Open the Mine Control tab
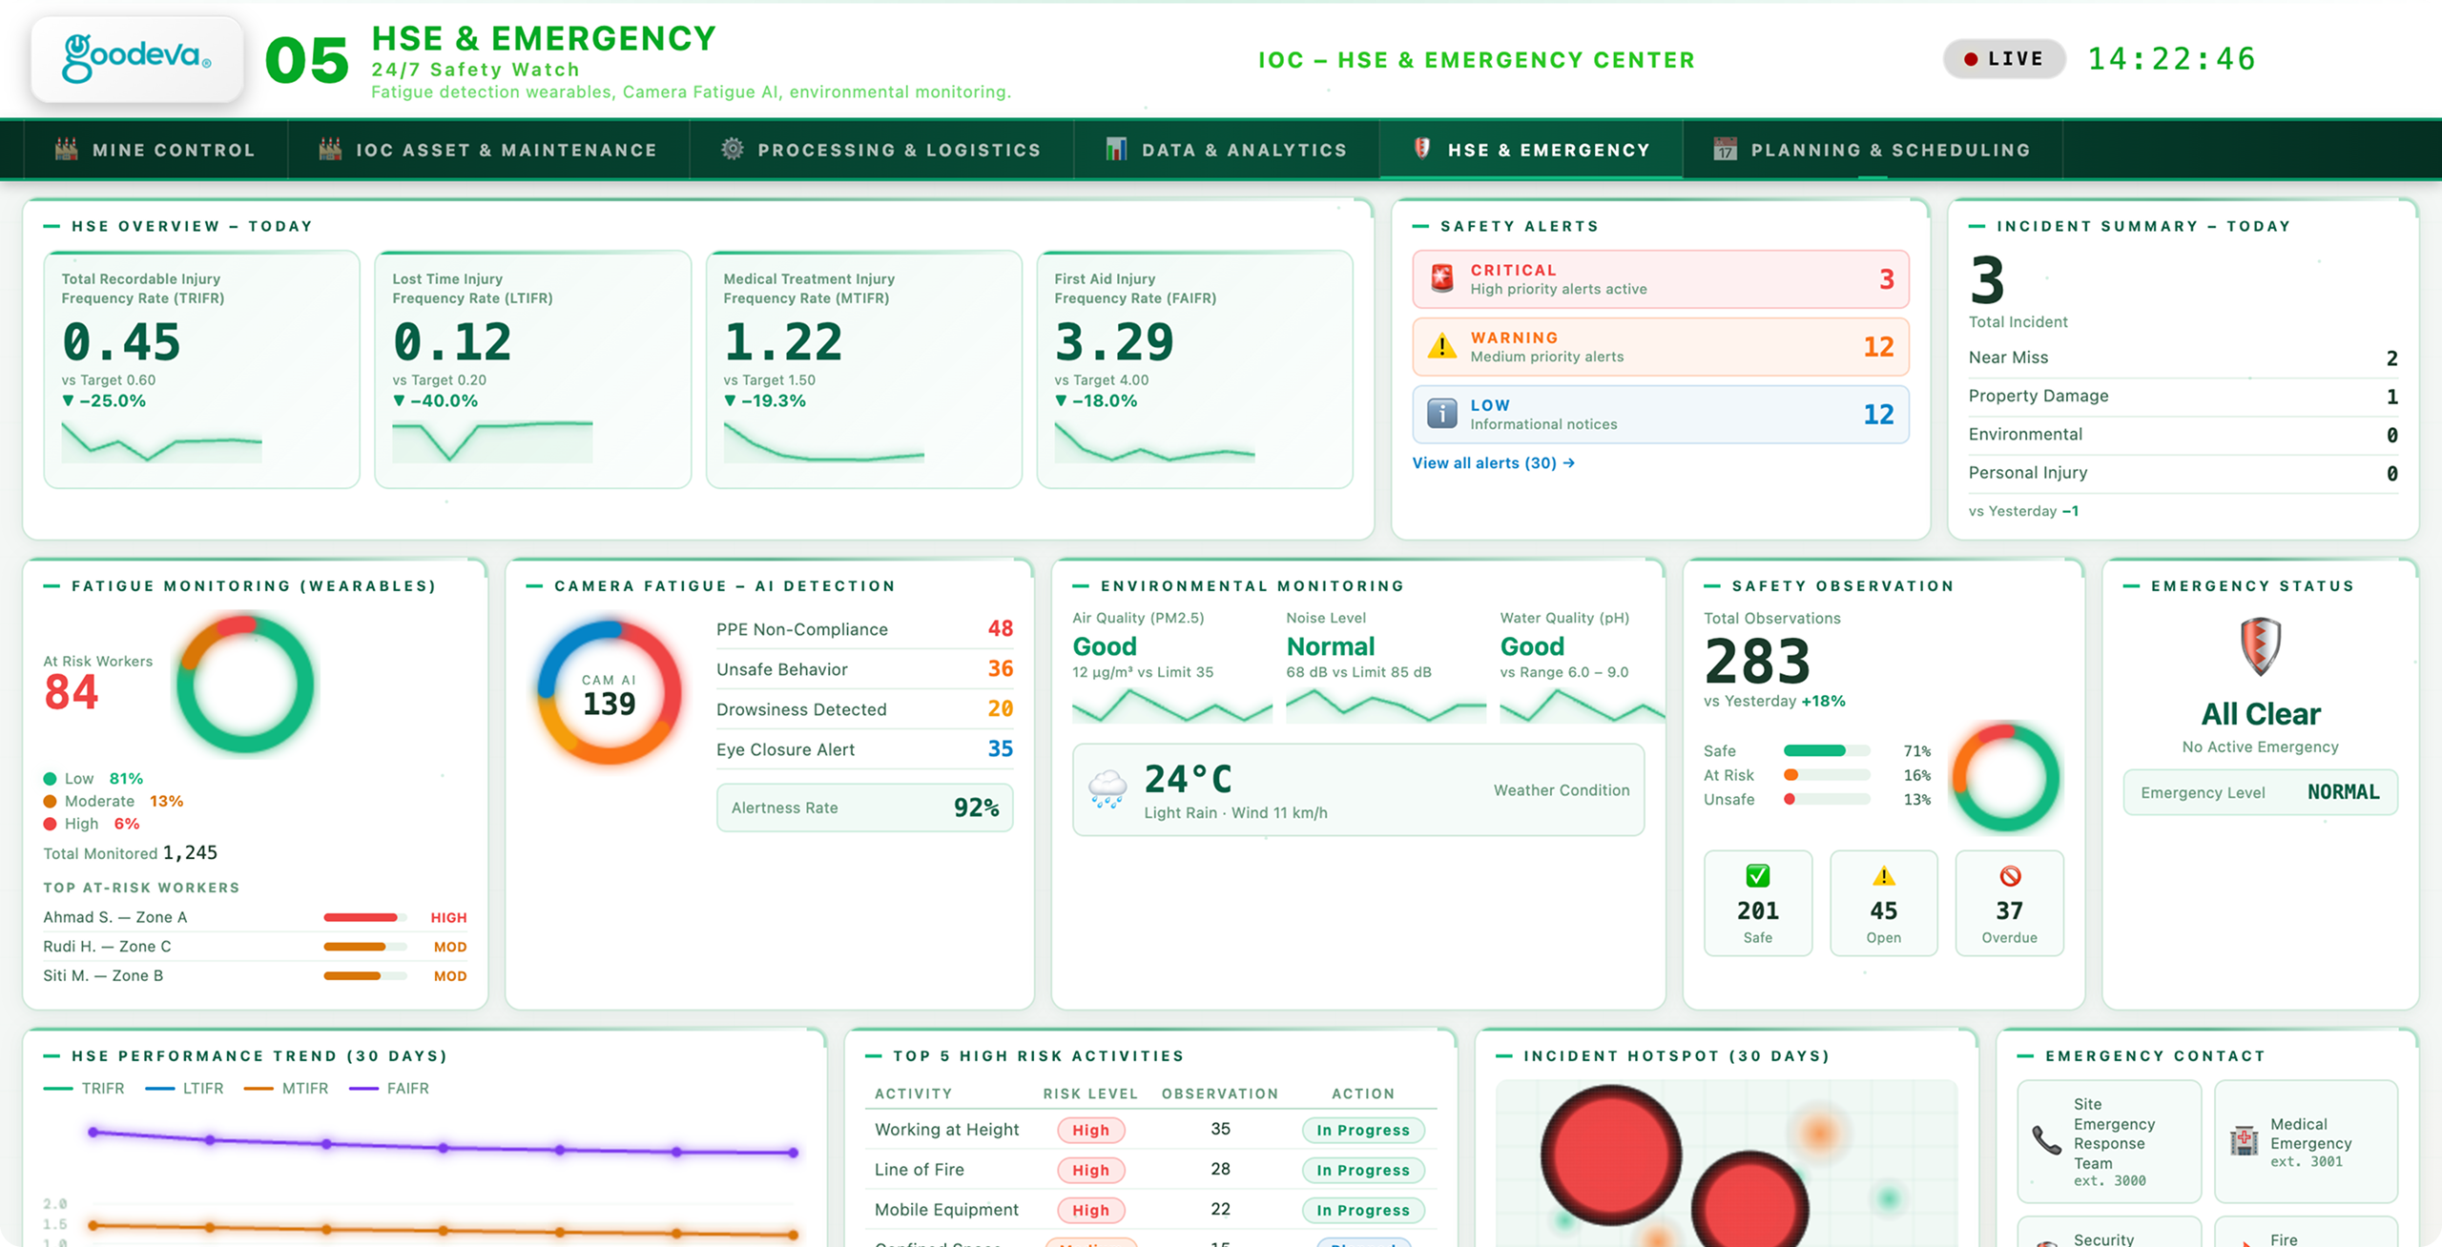 pos(156,150)
